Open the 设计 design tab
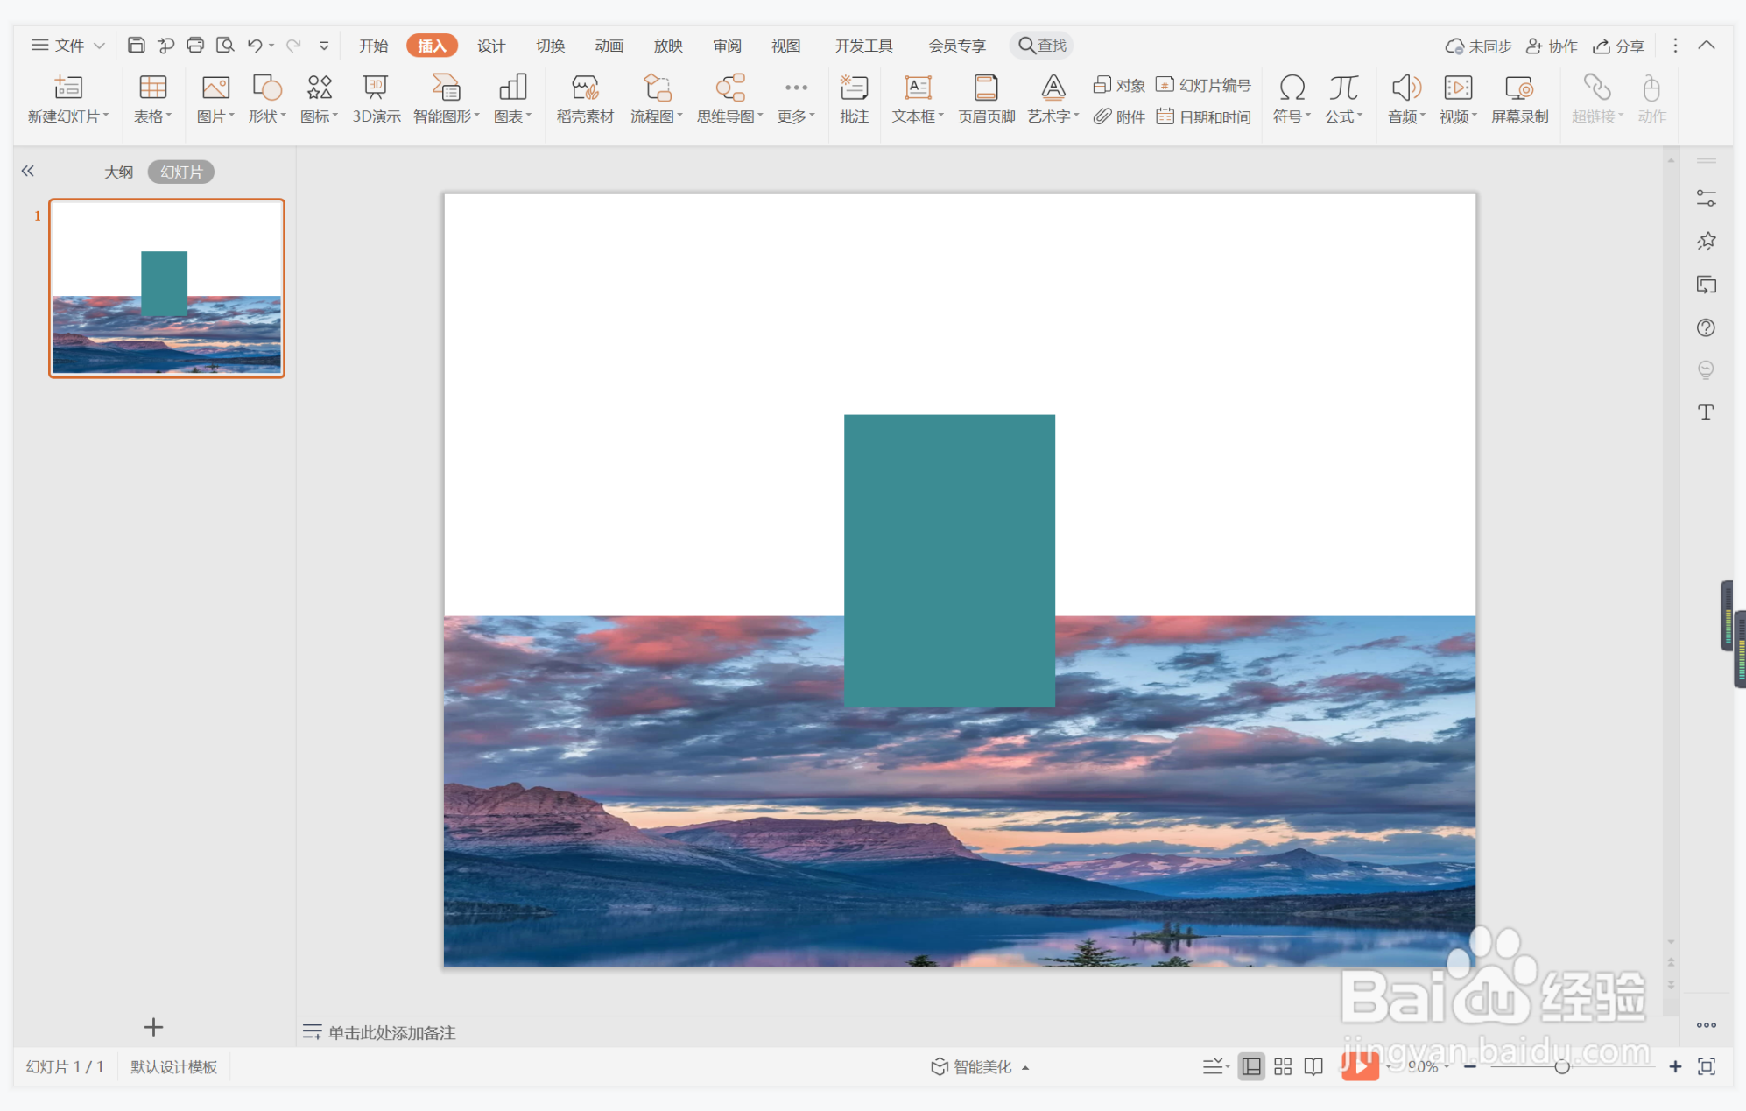 pyautogui.click(x=490, y=46)
